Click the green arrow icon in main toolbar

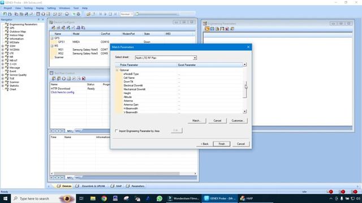74,14
